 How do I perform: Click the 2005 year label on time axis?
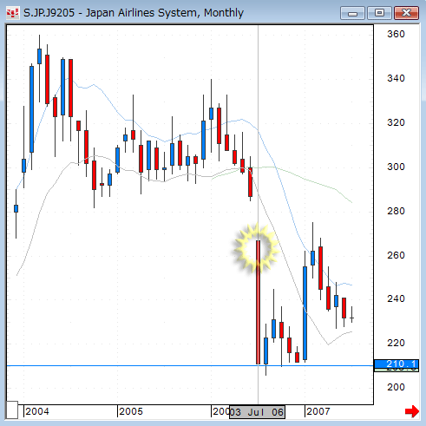click(131, 411)
